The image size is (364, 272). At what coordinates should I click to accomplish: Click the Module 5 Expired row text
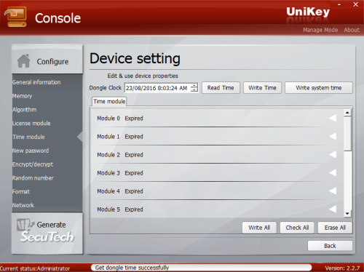coord(120,209)
